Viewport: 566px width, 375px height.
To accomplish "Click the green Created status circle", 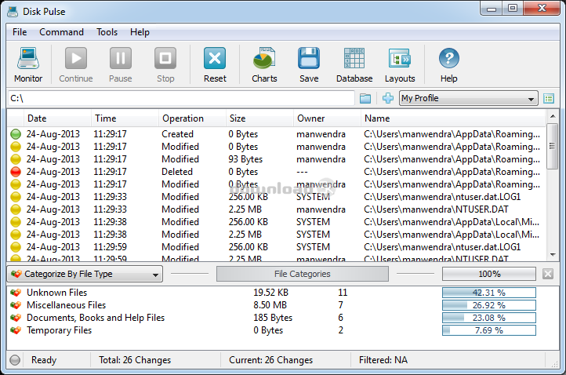I will 16,134.
